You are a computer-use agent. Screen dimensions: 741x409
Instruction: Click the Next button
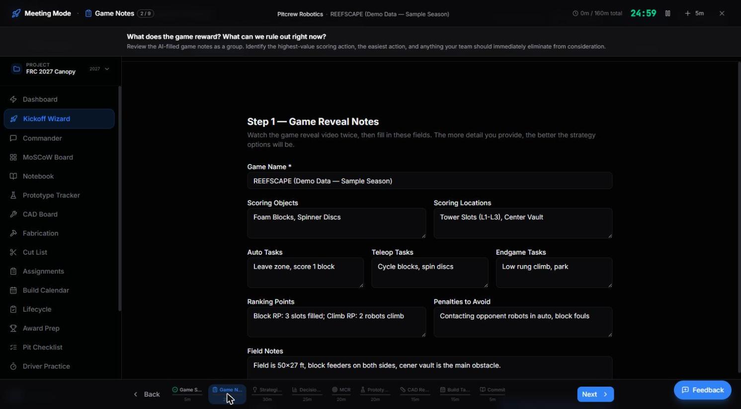(x=595, y=394)
